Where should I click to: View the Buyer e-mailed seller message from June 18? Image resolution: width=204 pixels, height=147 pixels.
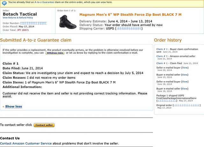point(185,89)
